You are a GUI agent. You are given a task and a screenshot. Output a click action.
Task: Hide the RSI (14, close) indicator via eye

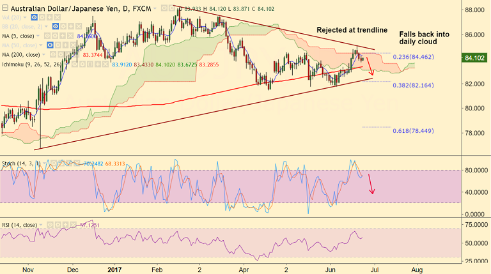tap(50, 225)
